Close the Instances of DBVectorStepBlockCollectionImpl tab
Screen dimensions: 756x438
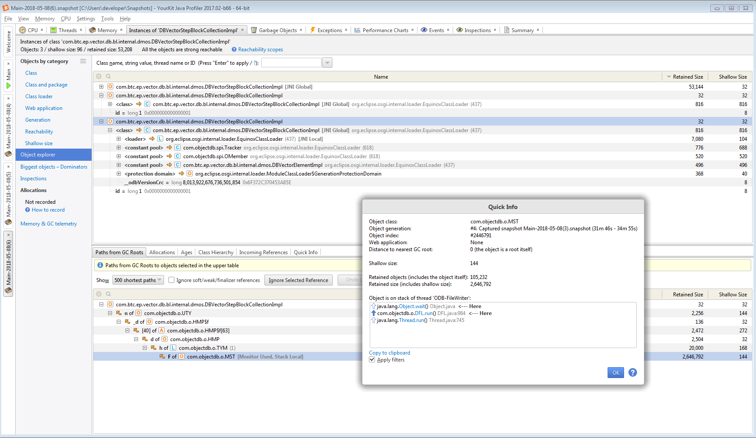242,30
